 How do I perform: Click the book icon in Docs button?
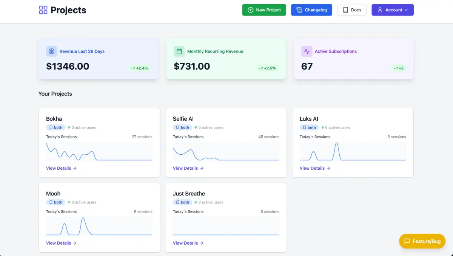coord(345,10)
